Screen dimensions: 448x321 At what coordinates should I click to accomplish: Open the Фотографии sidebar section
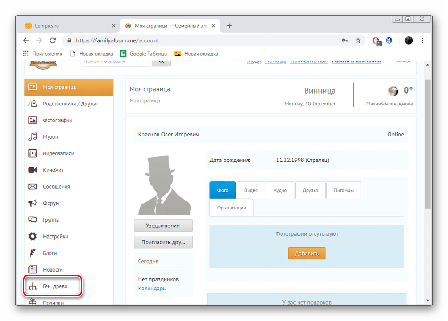click(68, 120)
